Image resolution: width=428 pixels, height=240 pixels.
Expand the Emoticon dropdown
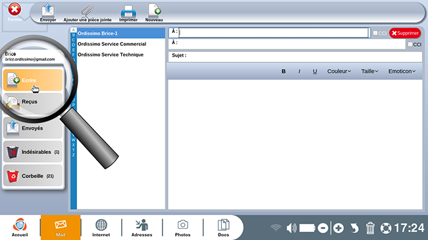click(402, 71)
